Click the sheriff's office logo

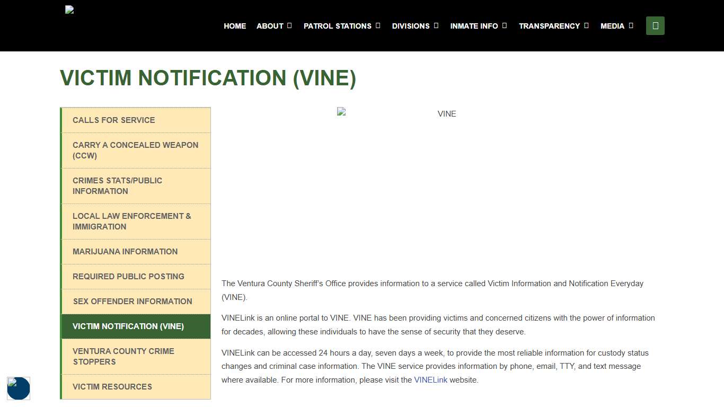[69, 9]
